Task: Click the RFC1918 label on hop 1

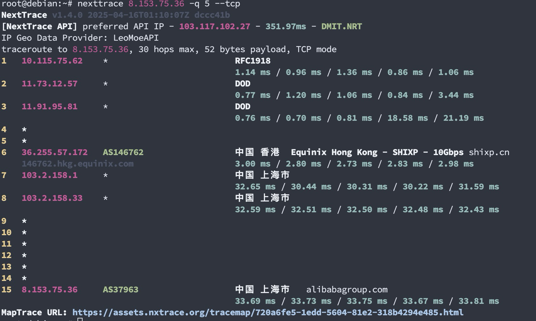Action: (253, 61)
